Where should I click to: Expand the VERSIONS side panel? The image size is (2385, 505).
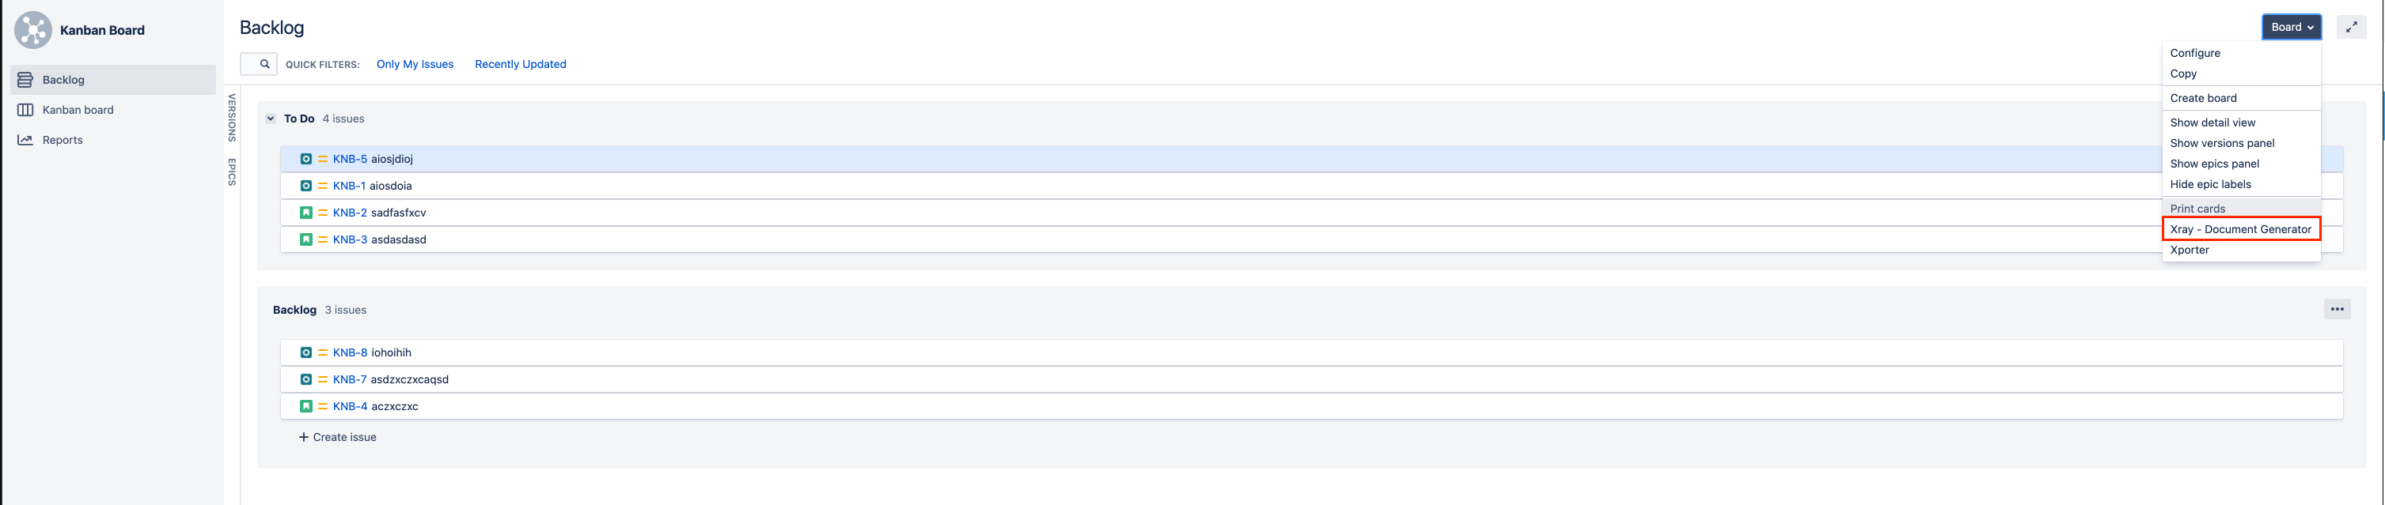(233, 118)
